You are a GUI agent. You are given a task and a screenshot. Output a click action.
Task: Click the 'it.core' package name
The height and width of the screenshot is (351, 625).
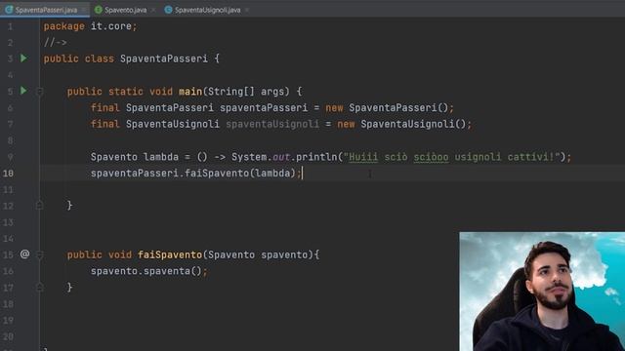(x=111, y=26)
